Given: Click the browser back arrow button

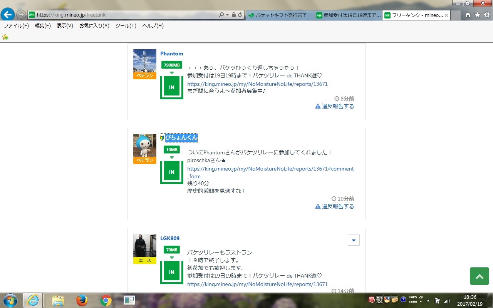Looking at the screenshot, I should 8,15.
